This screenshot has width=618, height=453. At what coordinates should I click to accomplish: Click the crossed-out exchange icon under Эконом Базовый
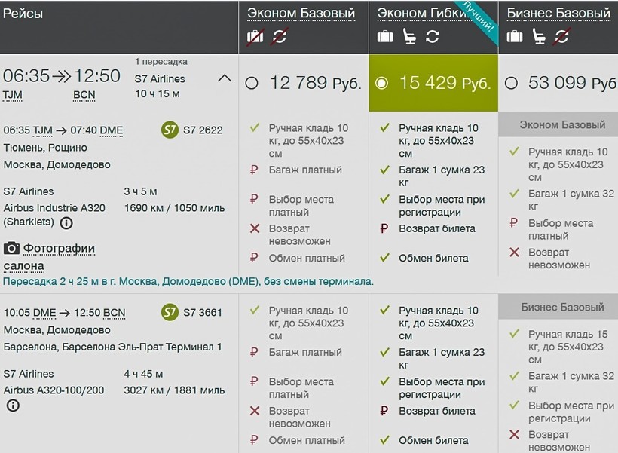click(280, 36)
